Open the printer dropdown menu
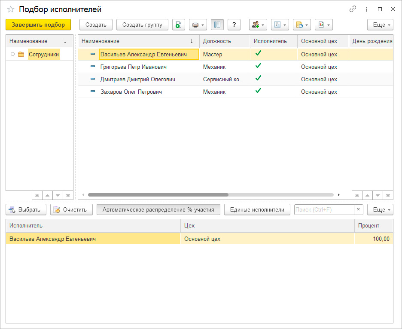 click(x=198, y=25)
